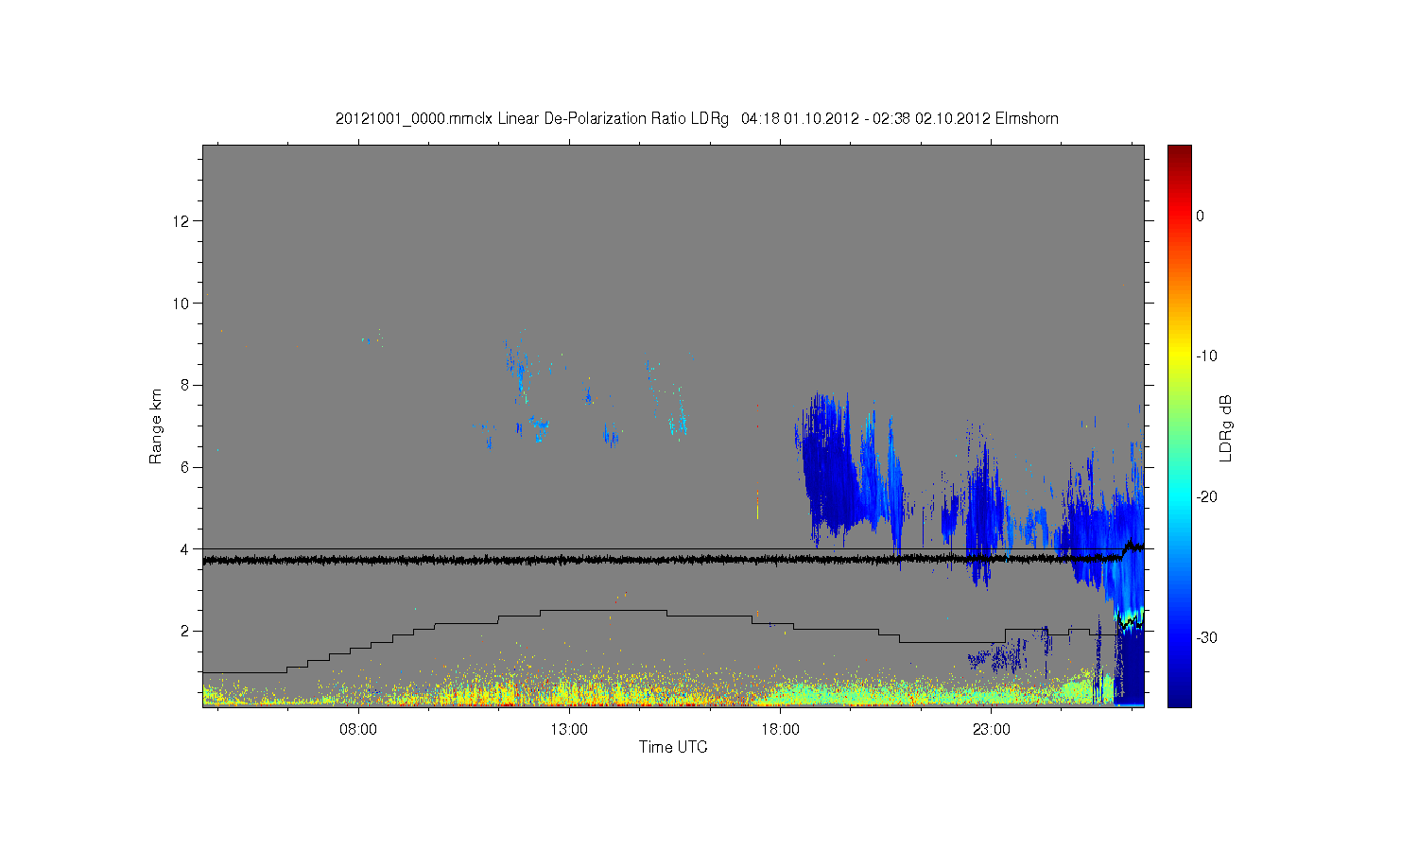Click the range tick label 6
The height and width of the screenshot is (851, 1418).
click(185, 467)
